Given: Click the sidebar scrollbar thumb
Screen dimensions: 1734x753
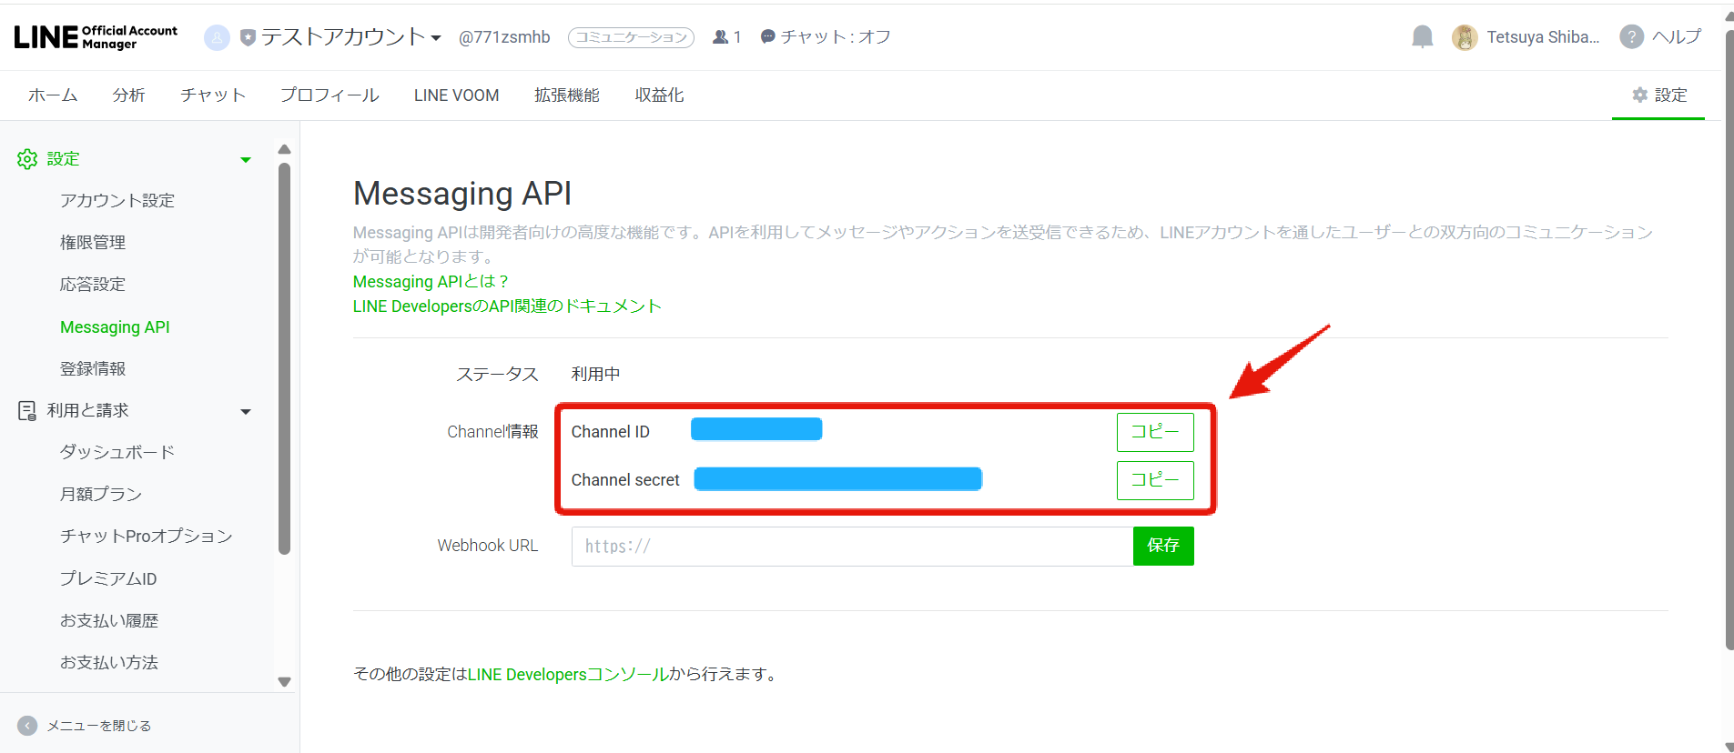Looking at the screenshot, I should coord(284,358).
